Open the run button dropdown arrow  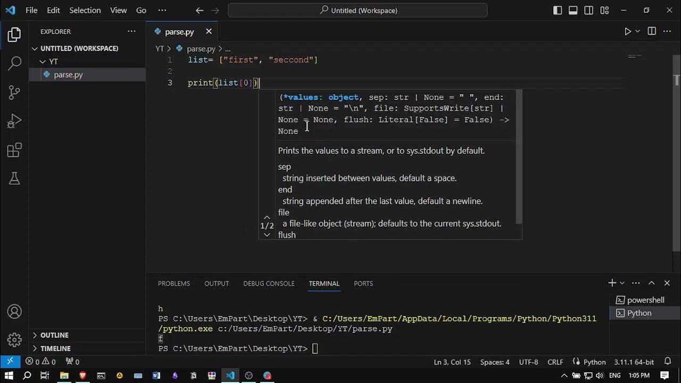(637, 31)
